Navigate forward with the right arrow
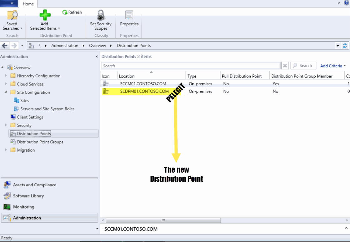Image resolution: width=350 pixels, height=242 pixels. tap(14, 46)
